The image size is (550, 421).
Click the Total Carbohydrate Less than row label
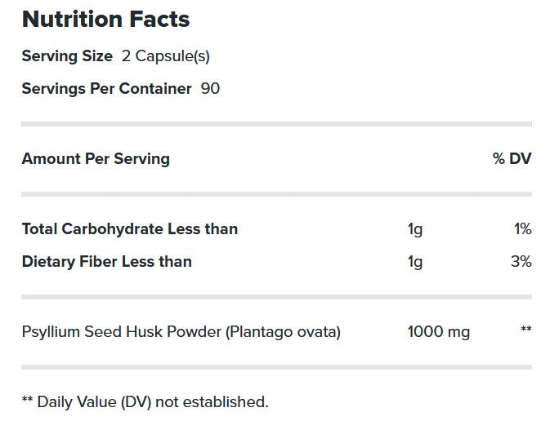coord(130,229)
